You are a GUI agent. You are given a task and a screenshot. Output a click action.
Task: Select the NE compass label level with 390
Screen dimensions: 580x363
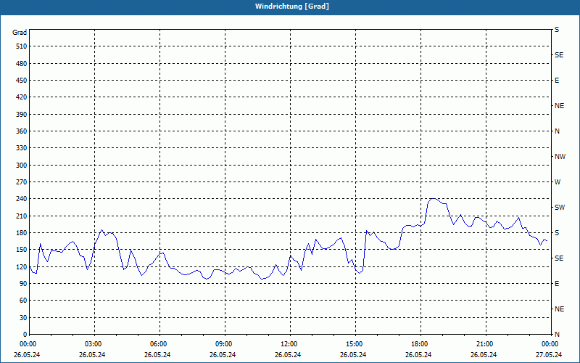pyautogui.click(x=559, y=106)
